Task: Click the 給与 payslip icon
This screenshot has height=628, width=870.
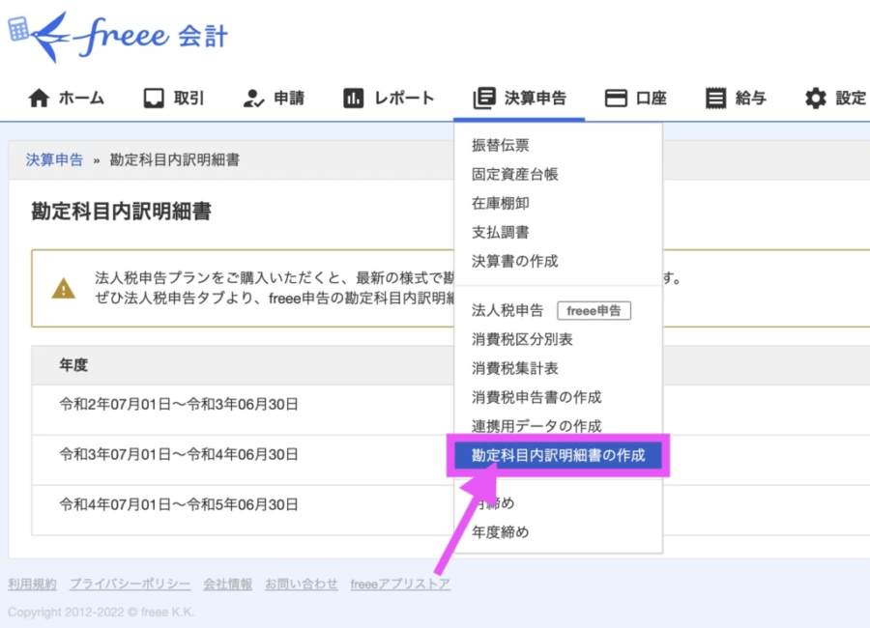Action: 715,98
